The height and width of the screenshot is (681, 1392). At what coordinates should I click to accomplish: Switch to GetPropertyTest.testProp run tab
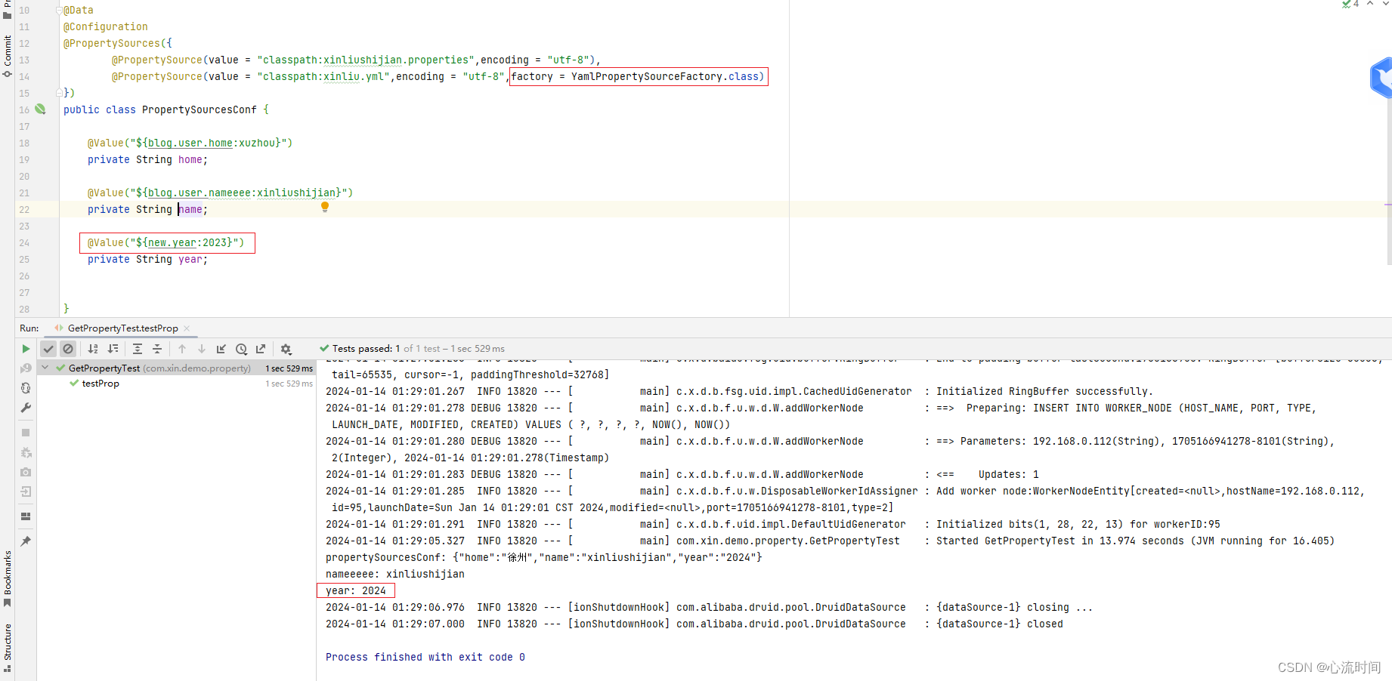[x=122, y=328]
